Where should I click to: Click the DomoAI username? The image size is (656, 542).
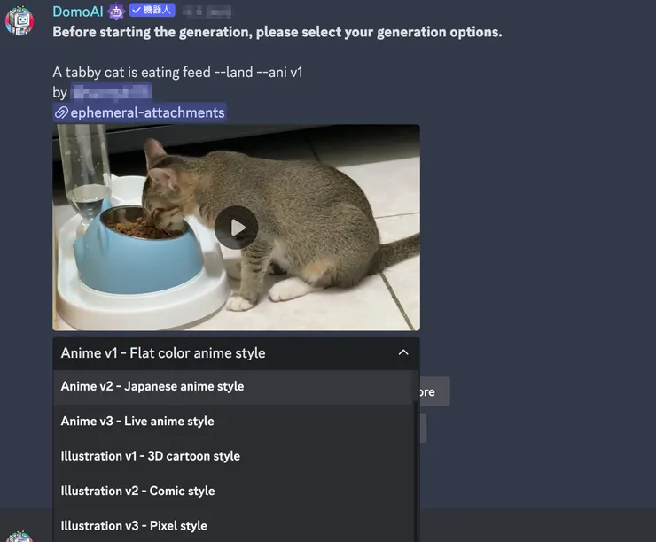tap(78, 12)
